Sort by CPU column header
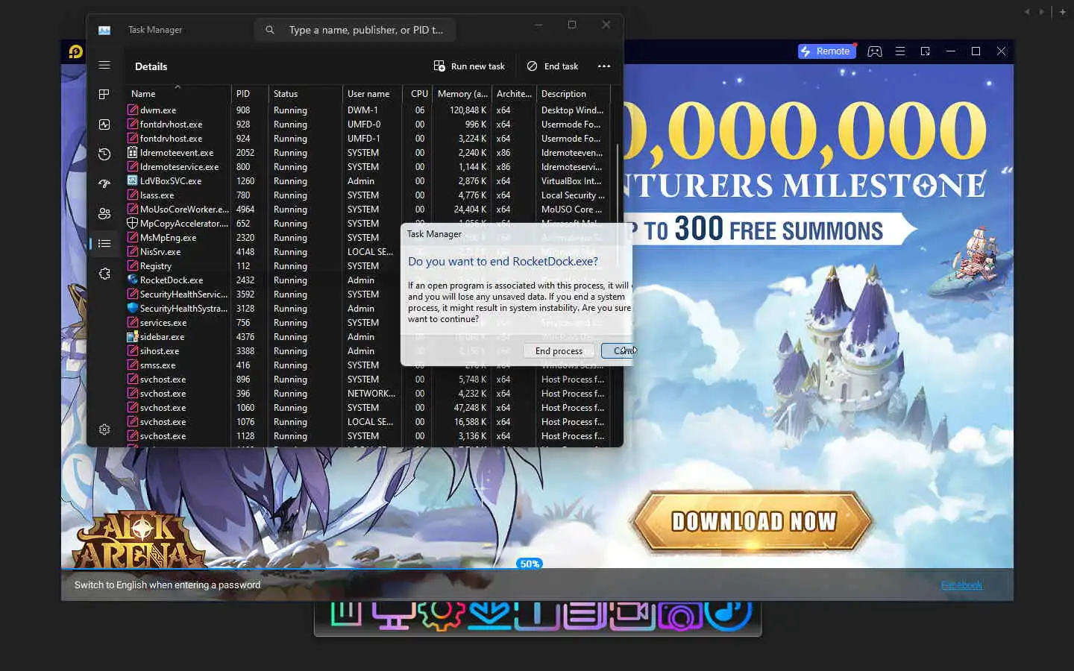The image size is (1074, 671). coord(418,94)
